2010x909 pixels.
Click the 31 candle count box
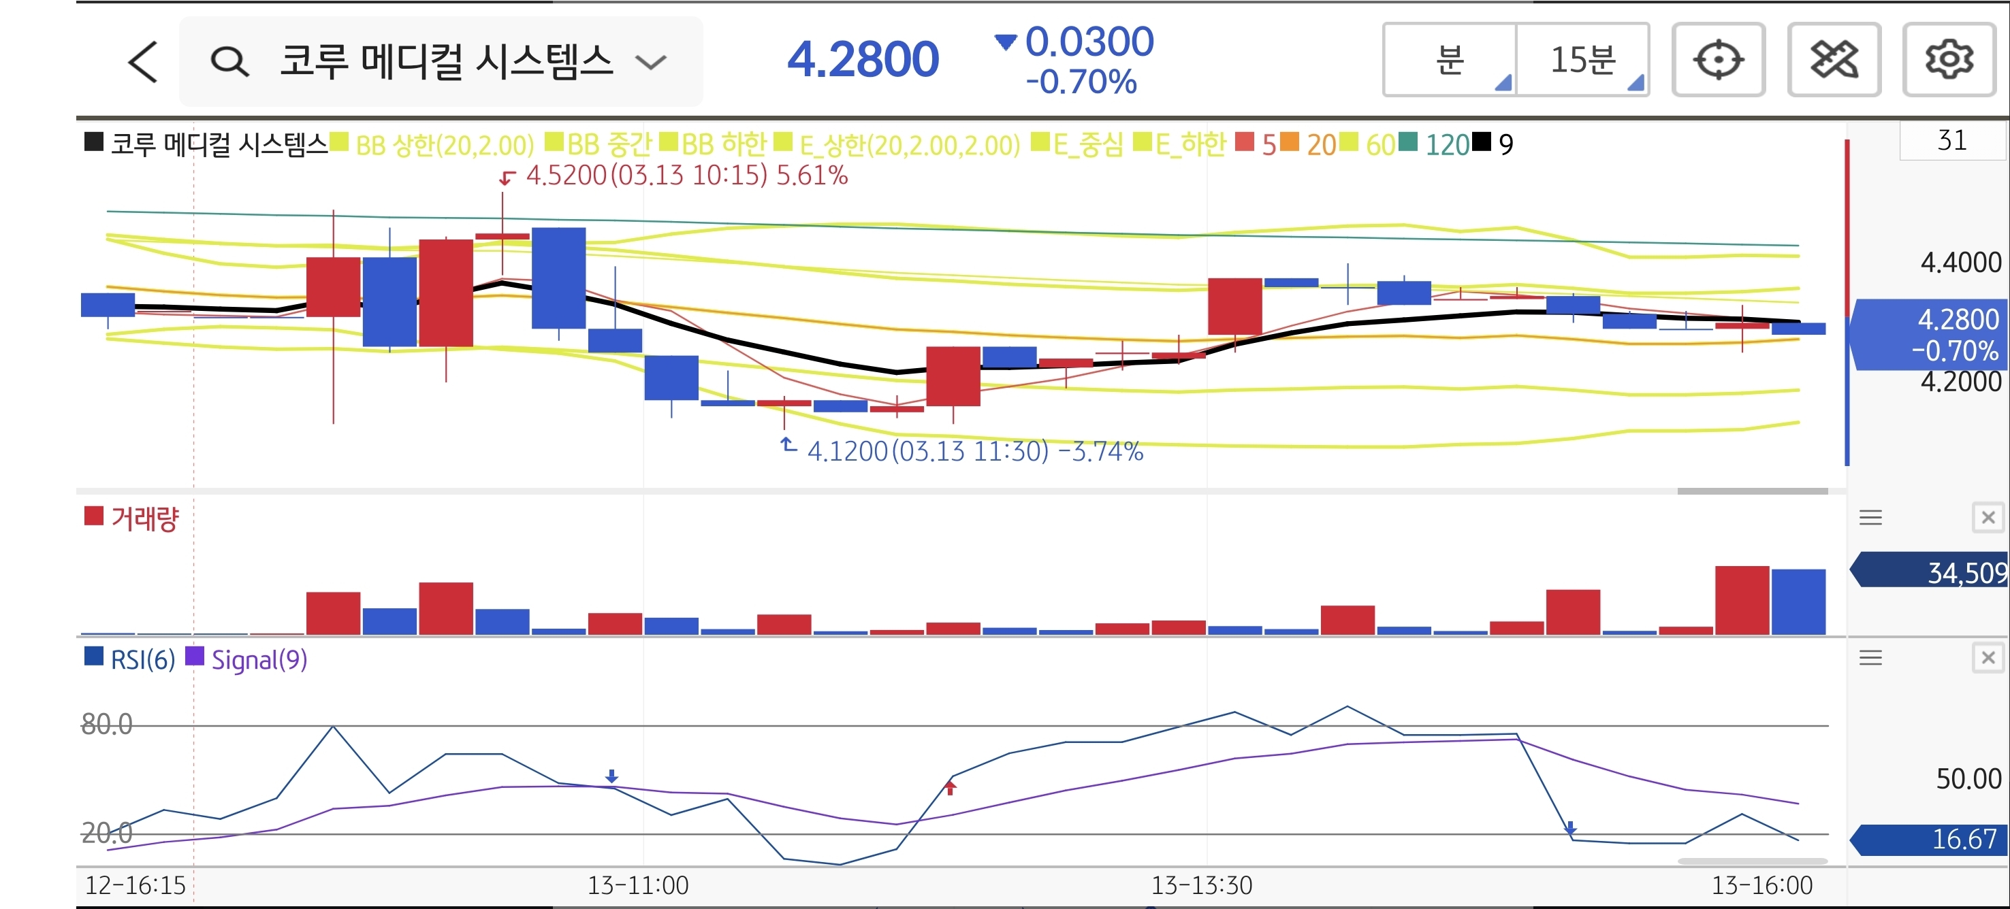[1951, 141]
